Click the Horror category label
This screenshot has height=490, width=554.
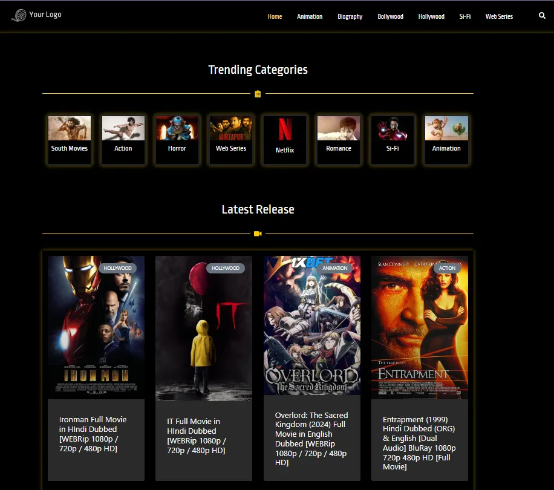pyautogui.click(x=177, y=148)
